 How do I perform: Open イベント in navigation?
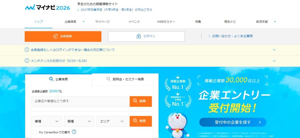pyautogui.click(x=134, y=22)
